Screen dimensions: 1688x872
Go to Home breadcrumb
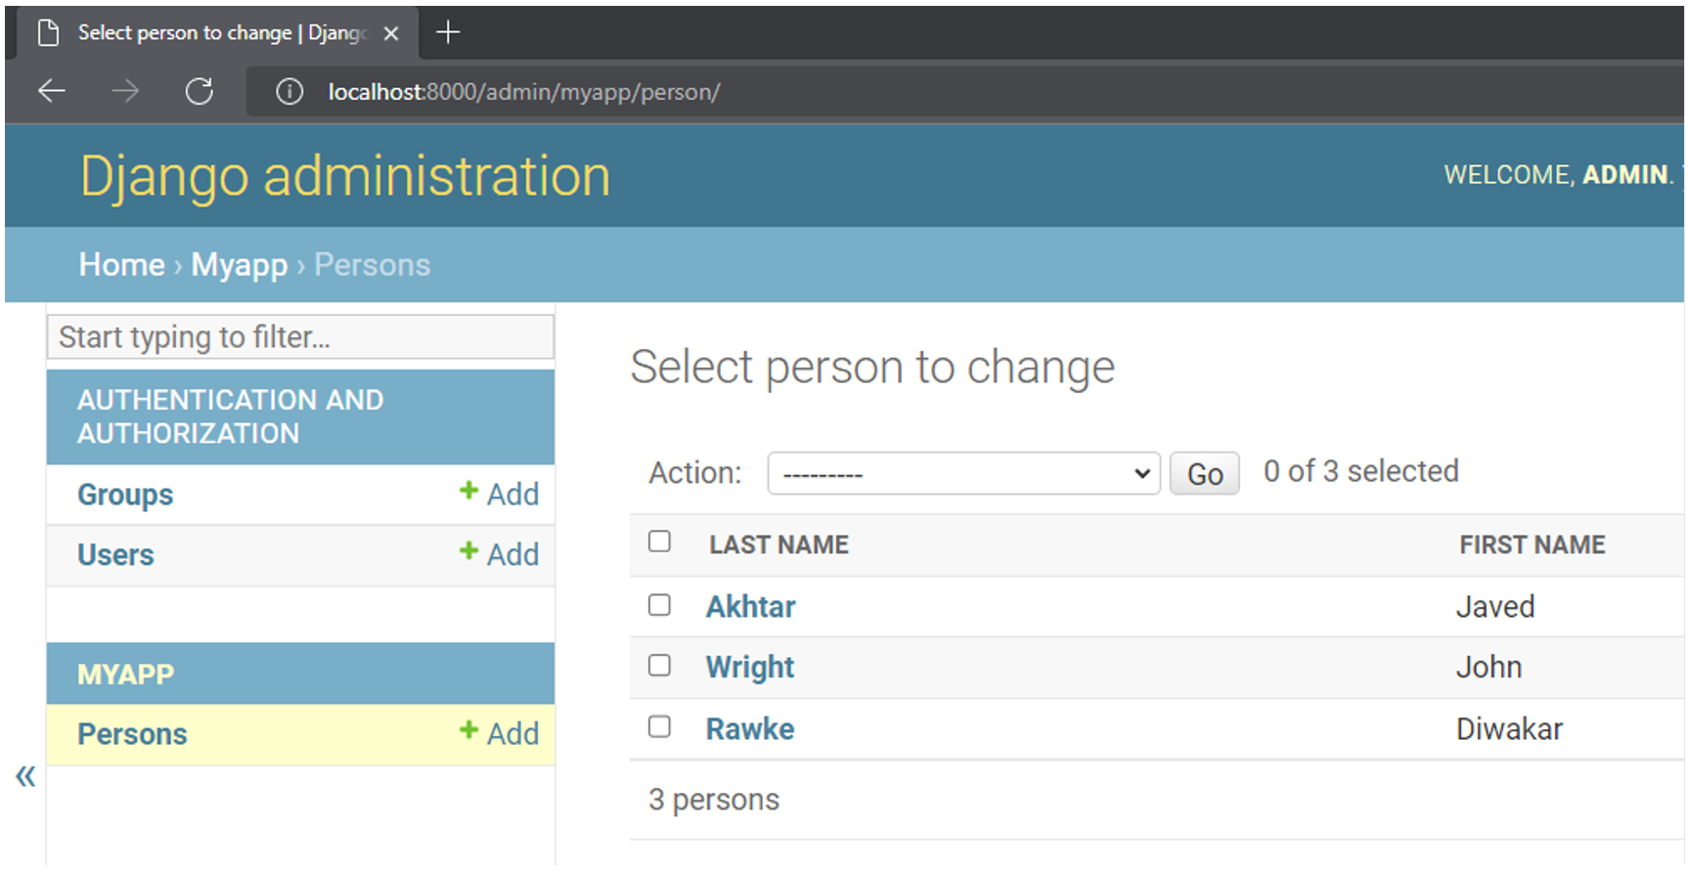pos(121,265)
